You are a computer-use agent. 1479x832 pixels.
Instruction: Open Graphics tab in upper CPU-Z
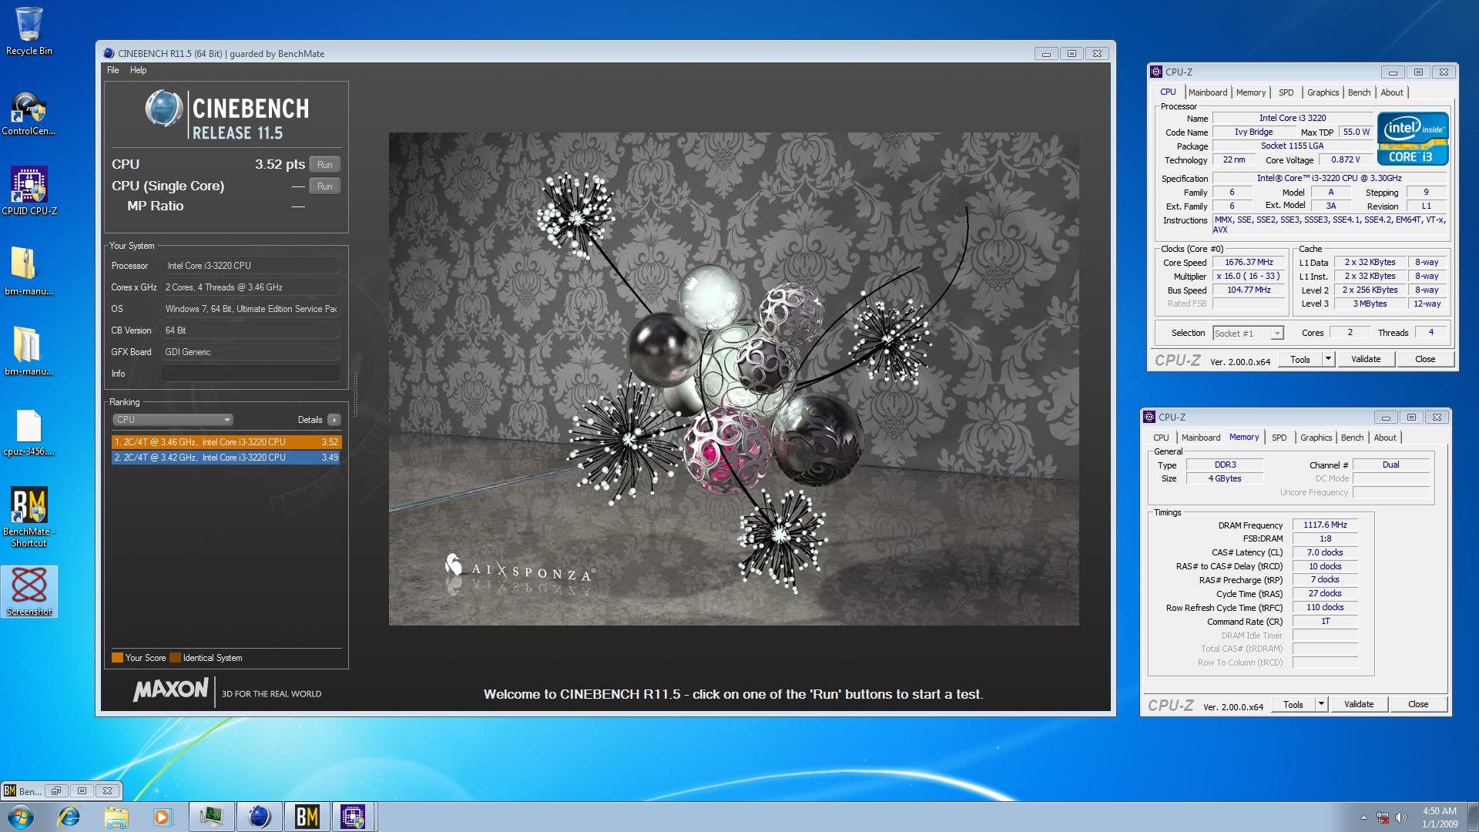[x=1323, y=92]
